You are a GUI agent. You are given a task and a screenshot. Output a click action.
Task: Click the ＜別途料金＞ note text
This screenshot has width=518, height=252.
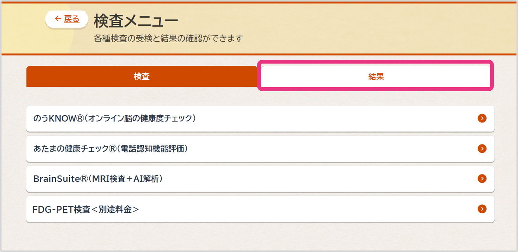tap(115, 209)
